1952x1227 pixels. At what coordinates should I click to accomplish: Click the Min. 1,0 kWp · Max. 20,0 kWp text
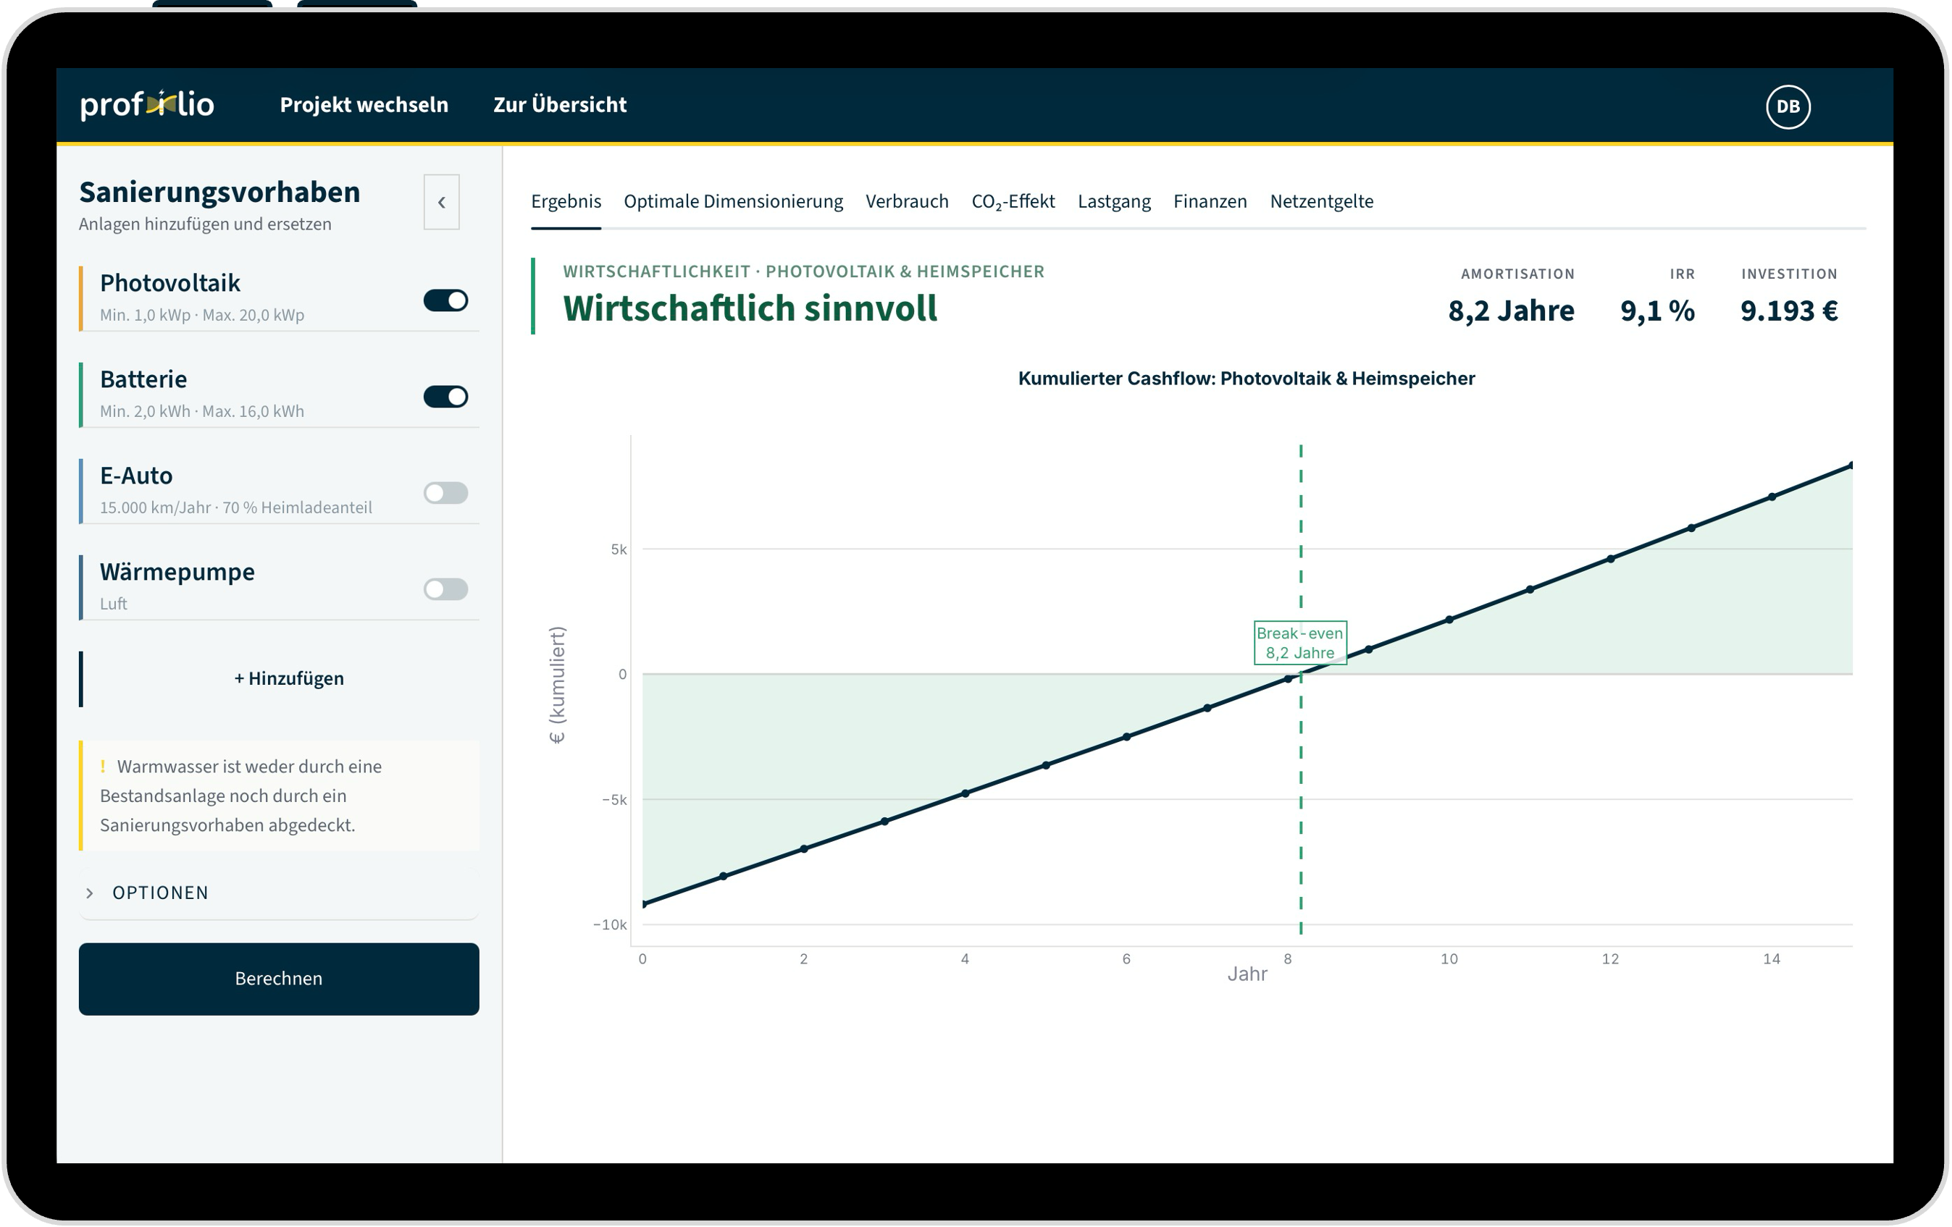coord(202,314)
